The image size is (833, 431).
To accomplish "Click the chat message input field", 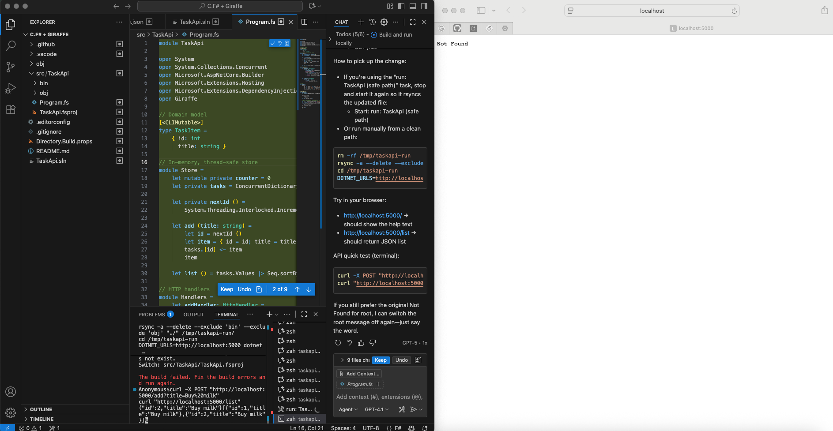I will pyautogui.click(x=380, y=397).
